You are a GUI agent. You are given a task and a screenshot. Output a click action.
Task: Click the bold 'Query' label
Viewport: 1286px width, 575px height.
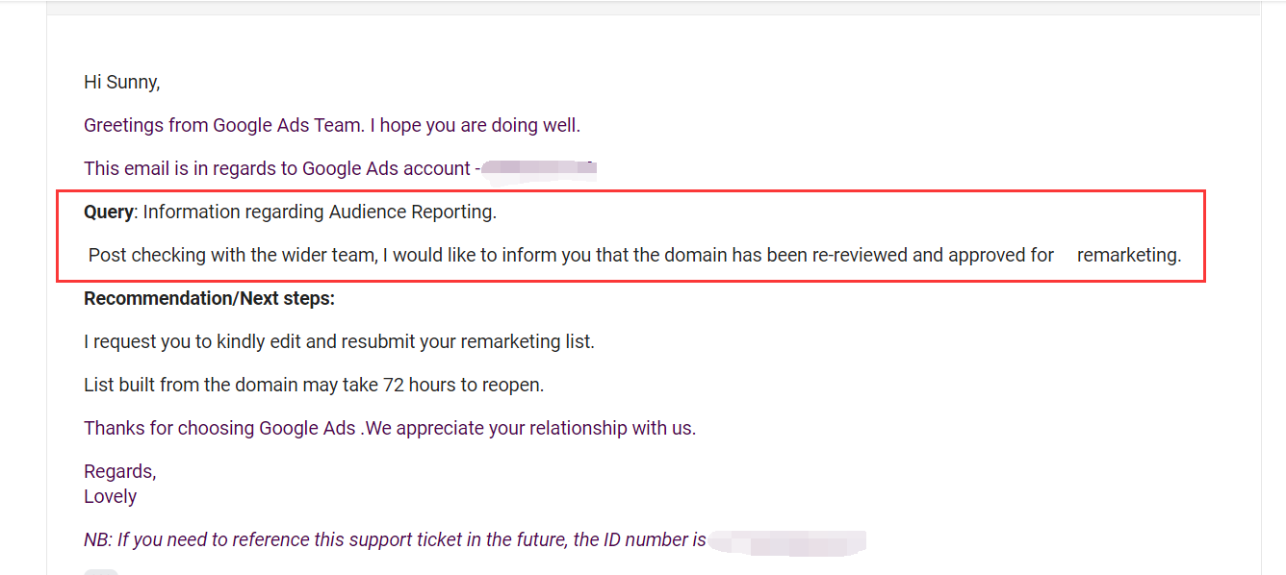click(109, 212)
